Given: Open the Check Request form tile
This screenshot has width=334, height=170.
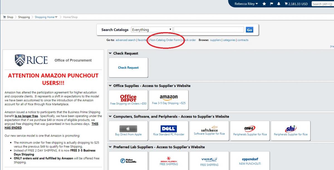Looking at the screenshot, I should coord(128,67).
